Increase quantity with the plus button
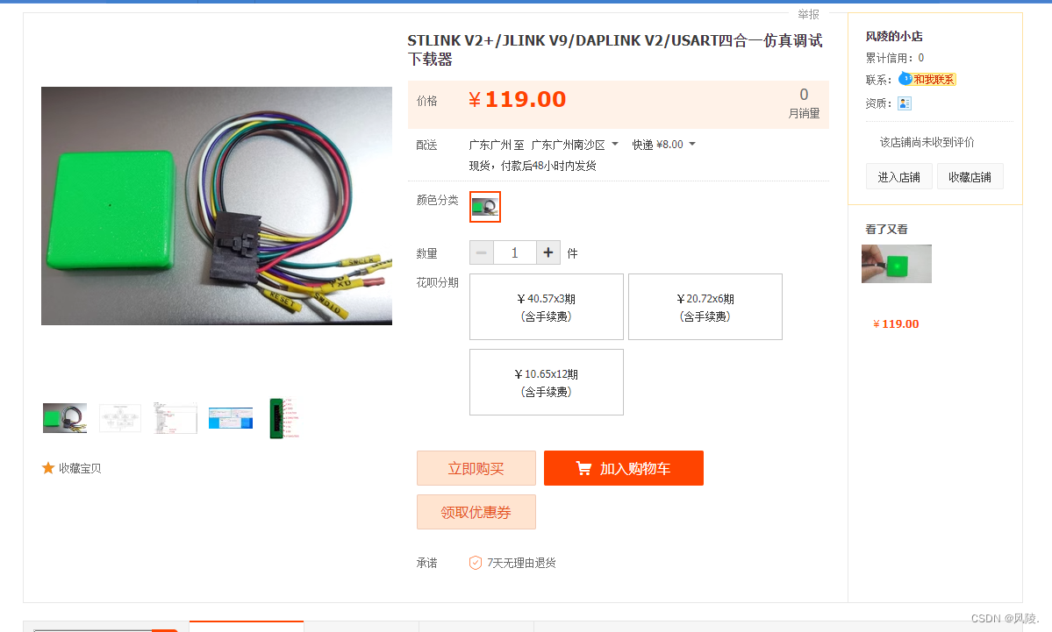1052x632 pixels. pyautogui.click(x=548, y=252)
